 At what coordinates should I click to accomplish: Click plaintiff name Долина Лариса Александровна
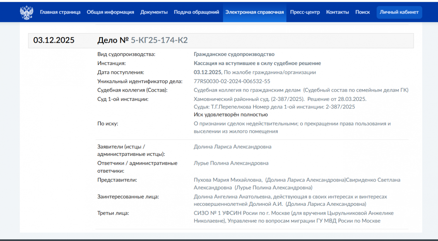[232, 147]
